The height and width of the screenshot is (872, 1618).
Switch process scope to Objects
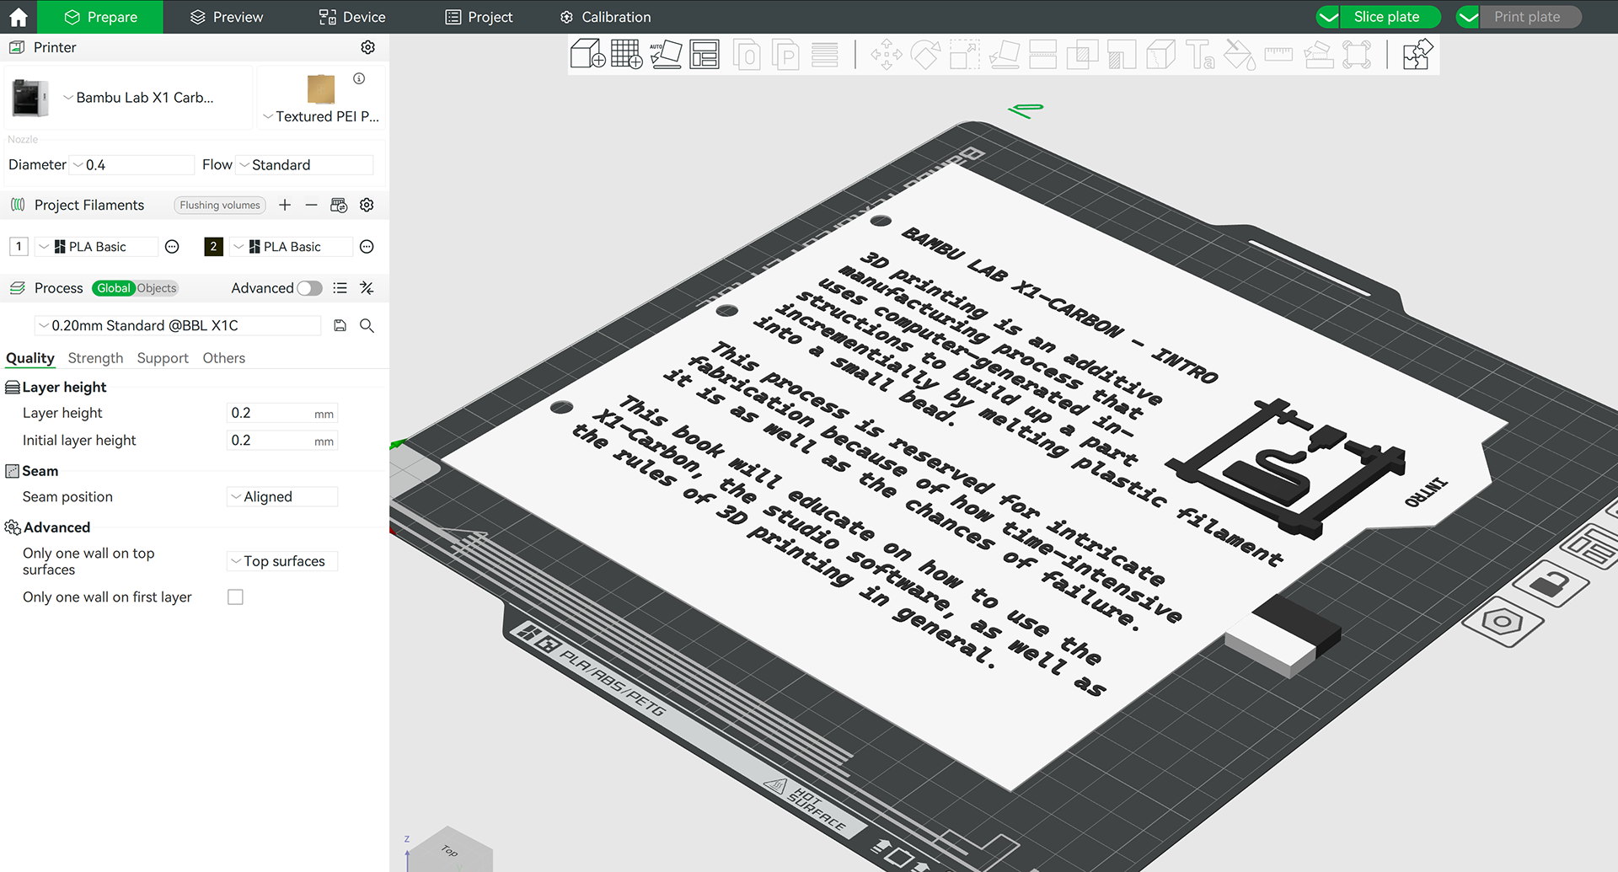click(157, 288)
